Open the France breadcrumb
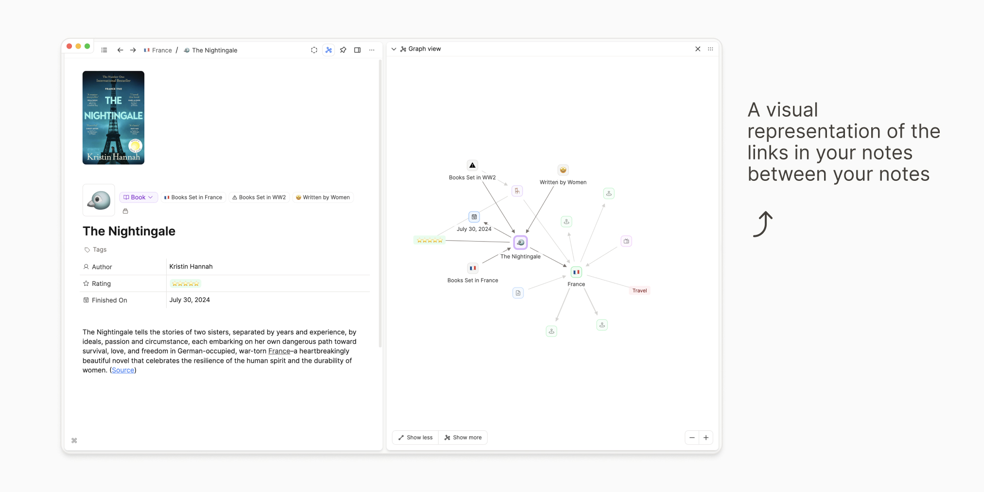The image size is (984, 492). coord(158,50)
